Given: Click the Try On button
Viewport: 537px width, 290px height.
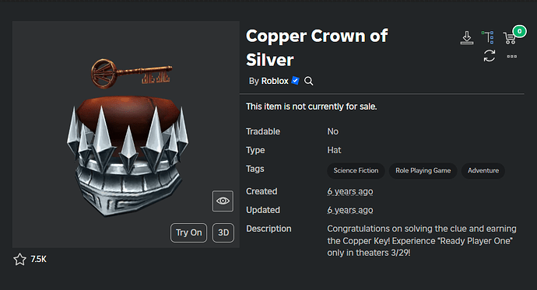Looking at the screenshot, I should (188, 233).
